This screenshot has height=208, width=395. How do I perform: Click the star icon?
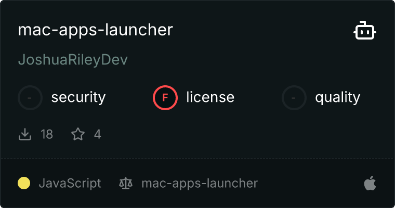coord(78,135)
